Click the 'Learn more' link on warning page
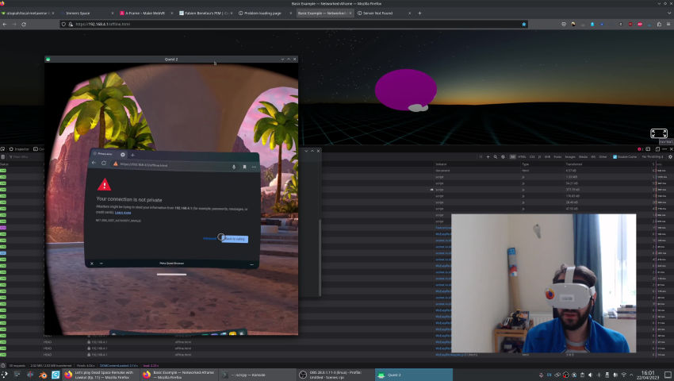 point(123,212)
